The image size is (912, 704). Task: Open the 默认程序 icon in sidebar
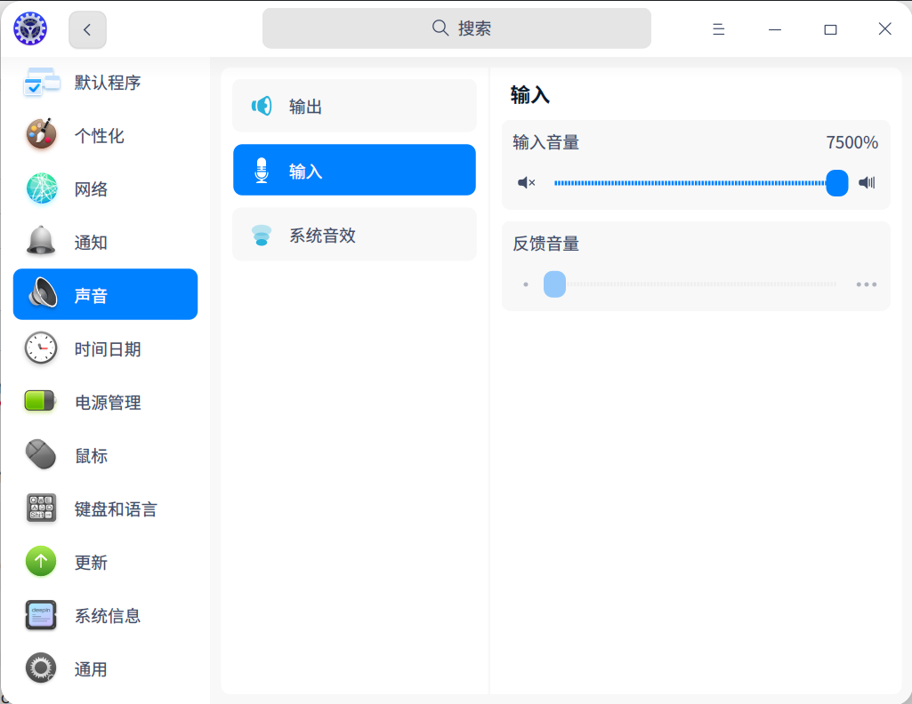click(41, 82)
